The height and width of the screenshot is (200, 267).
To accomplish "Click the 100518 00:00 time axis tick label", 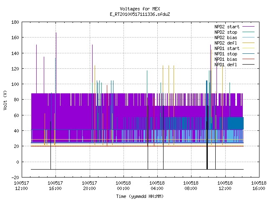I will click(123, 186).
